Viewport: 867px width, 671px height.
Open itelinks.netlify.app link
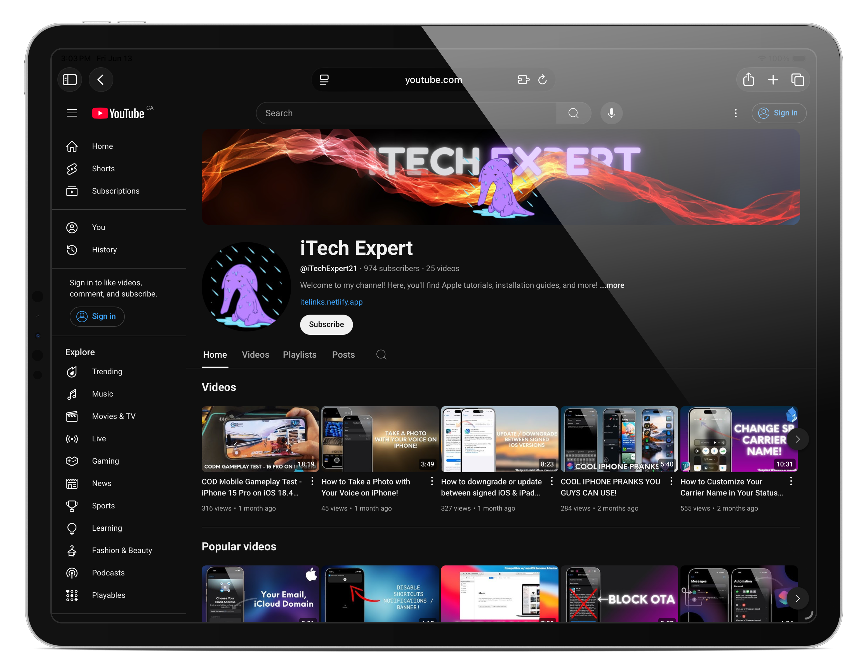331,302
